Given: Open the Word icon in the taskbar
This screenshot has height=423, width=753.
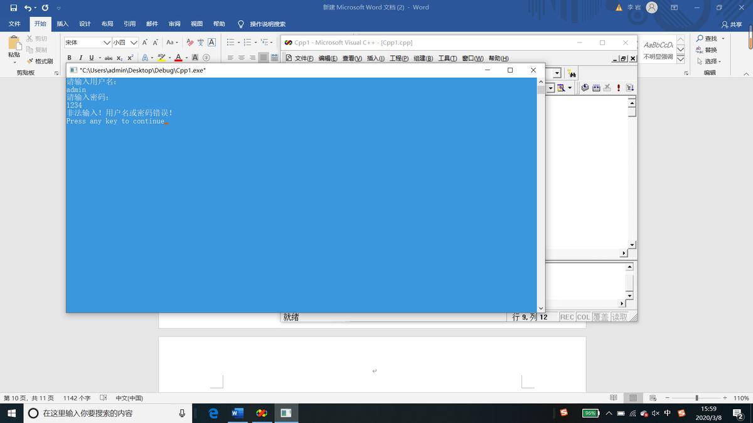Looking at the screenshot, I should (237, 413).
